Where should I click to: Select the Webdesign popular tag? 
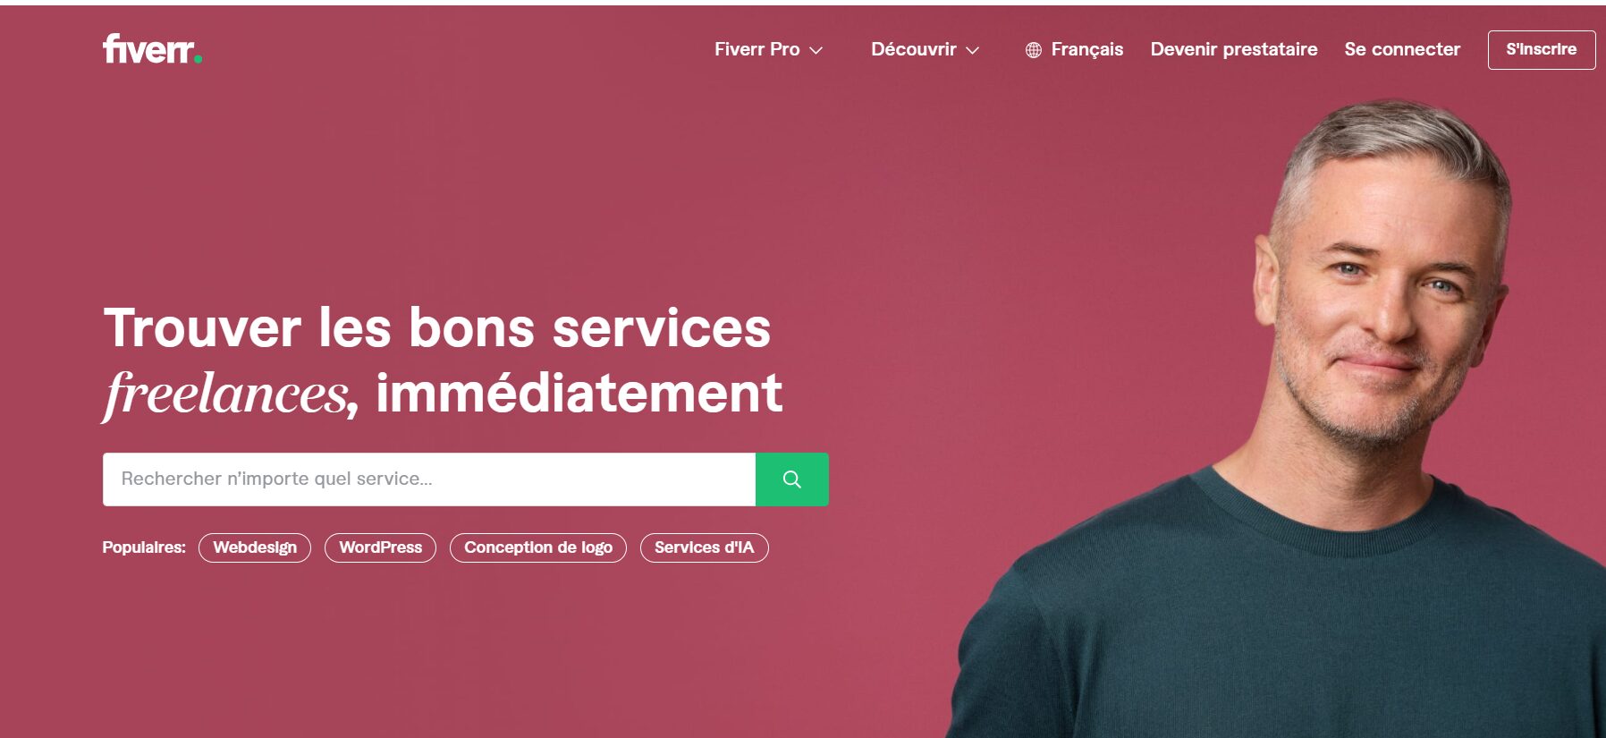(255, 547)
